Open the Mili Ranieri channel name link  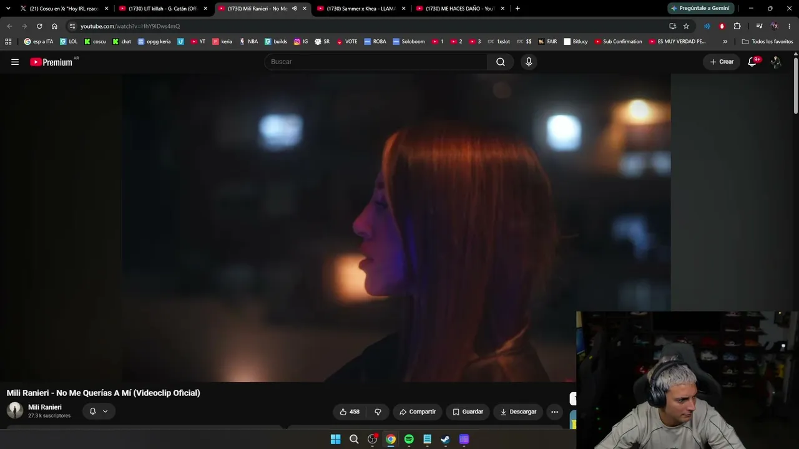pyautogui.click(x=45, y=407)
